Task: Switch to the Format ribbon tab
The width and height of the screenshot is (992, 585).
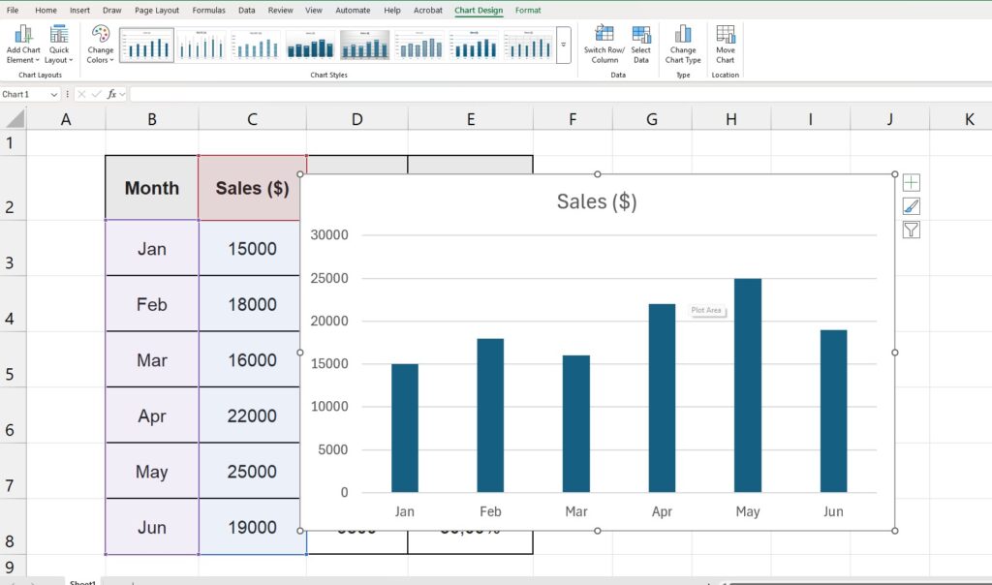Action: click(x=528, y=10)
